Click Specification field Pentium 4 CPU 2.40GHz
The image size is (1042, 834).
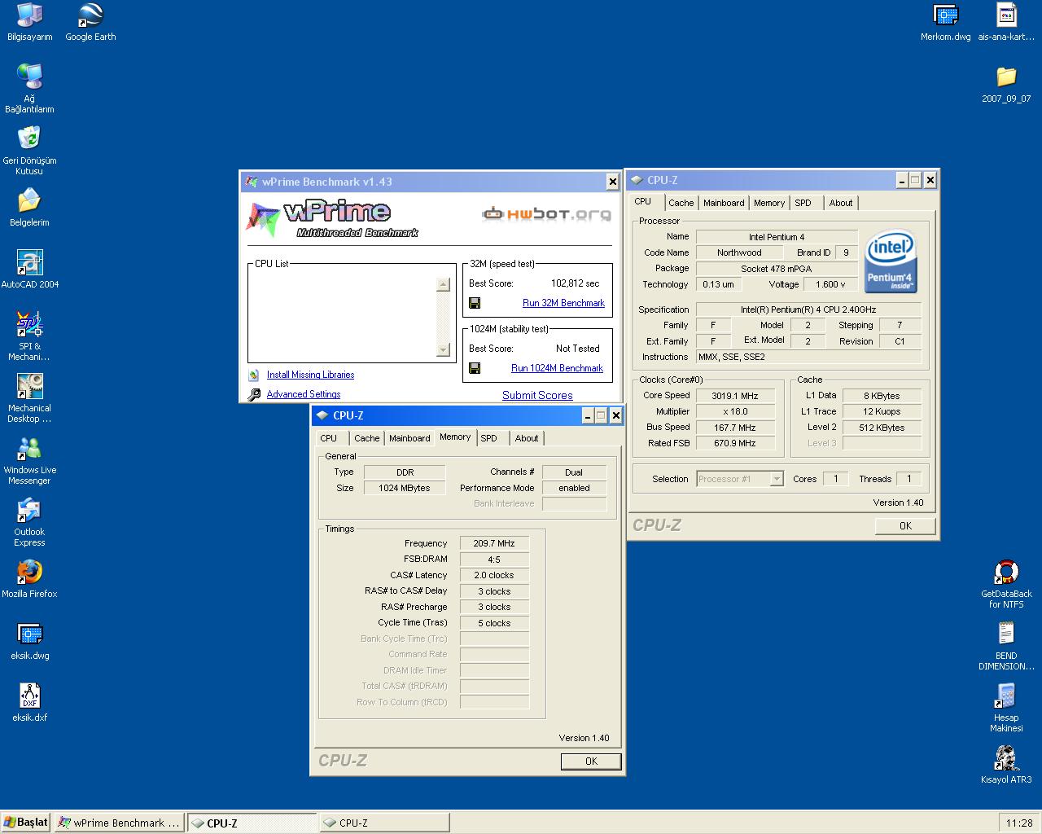coord(809,309)
